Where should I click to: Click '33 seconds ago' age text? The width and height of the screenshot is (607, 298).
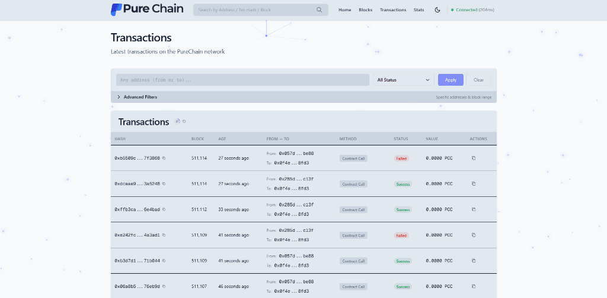pyautogui.click(x=234, y=209)
